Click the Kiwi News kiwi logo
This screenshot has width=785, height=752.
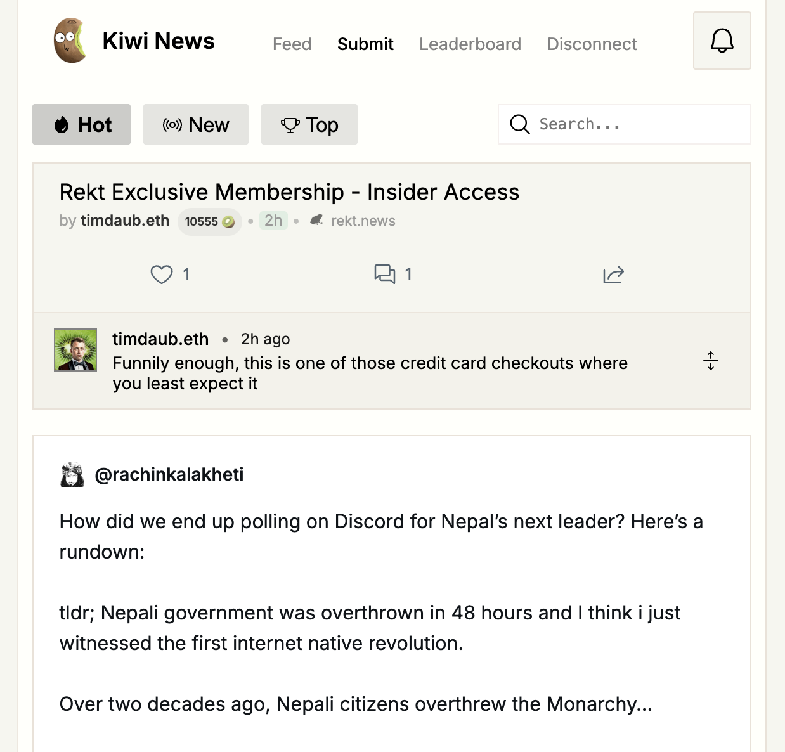click(x=70, y=41)
